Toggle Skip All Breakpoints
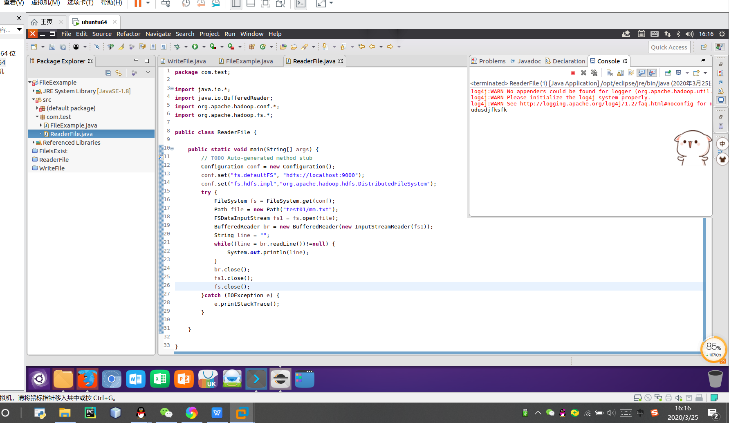Image resolution: width=729 pixels, height=423 pixels. (96, 47)
